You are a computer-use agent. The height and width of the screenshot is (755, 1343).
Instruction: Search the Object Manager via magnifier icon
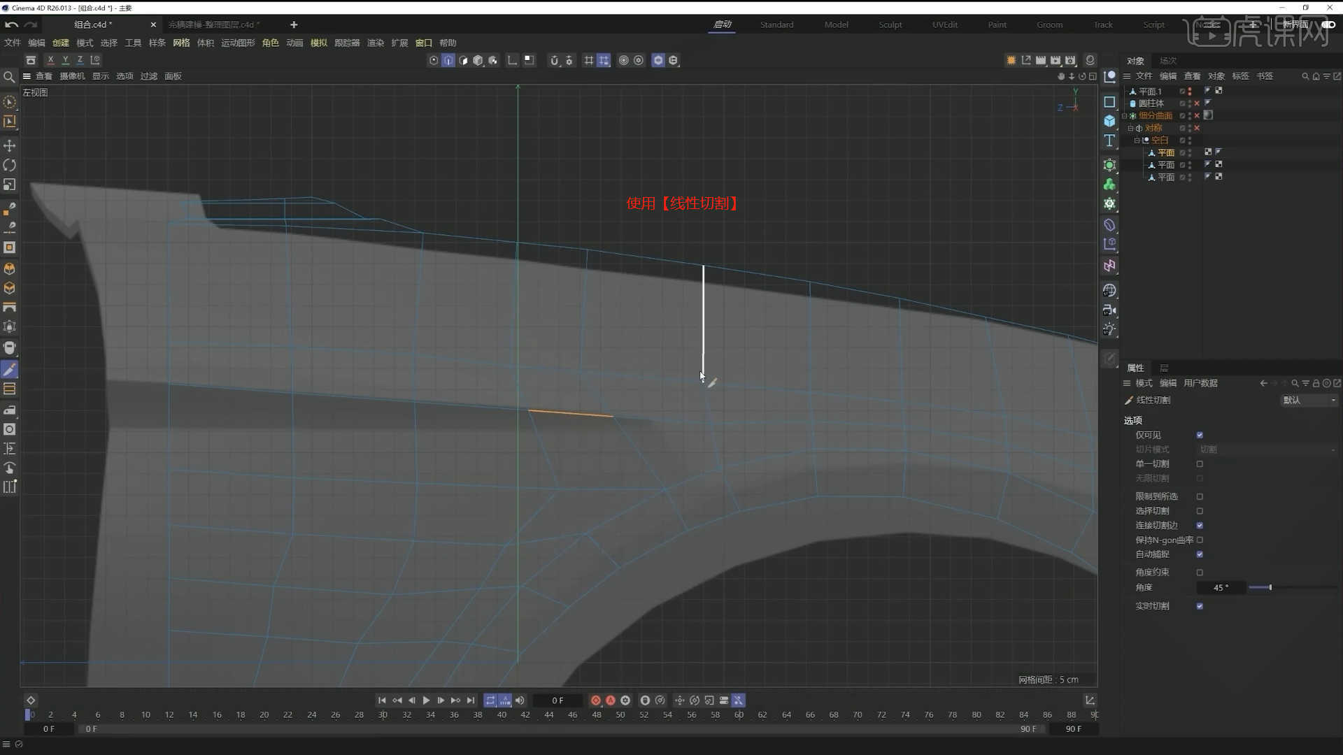point(1305,76)
